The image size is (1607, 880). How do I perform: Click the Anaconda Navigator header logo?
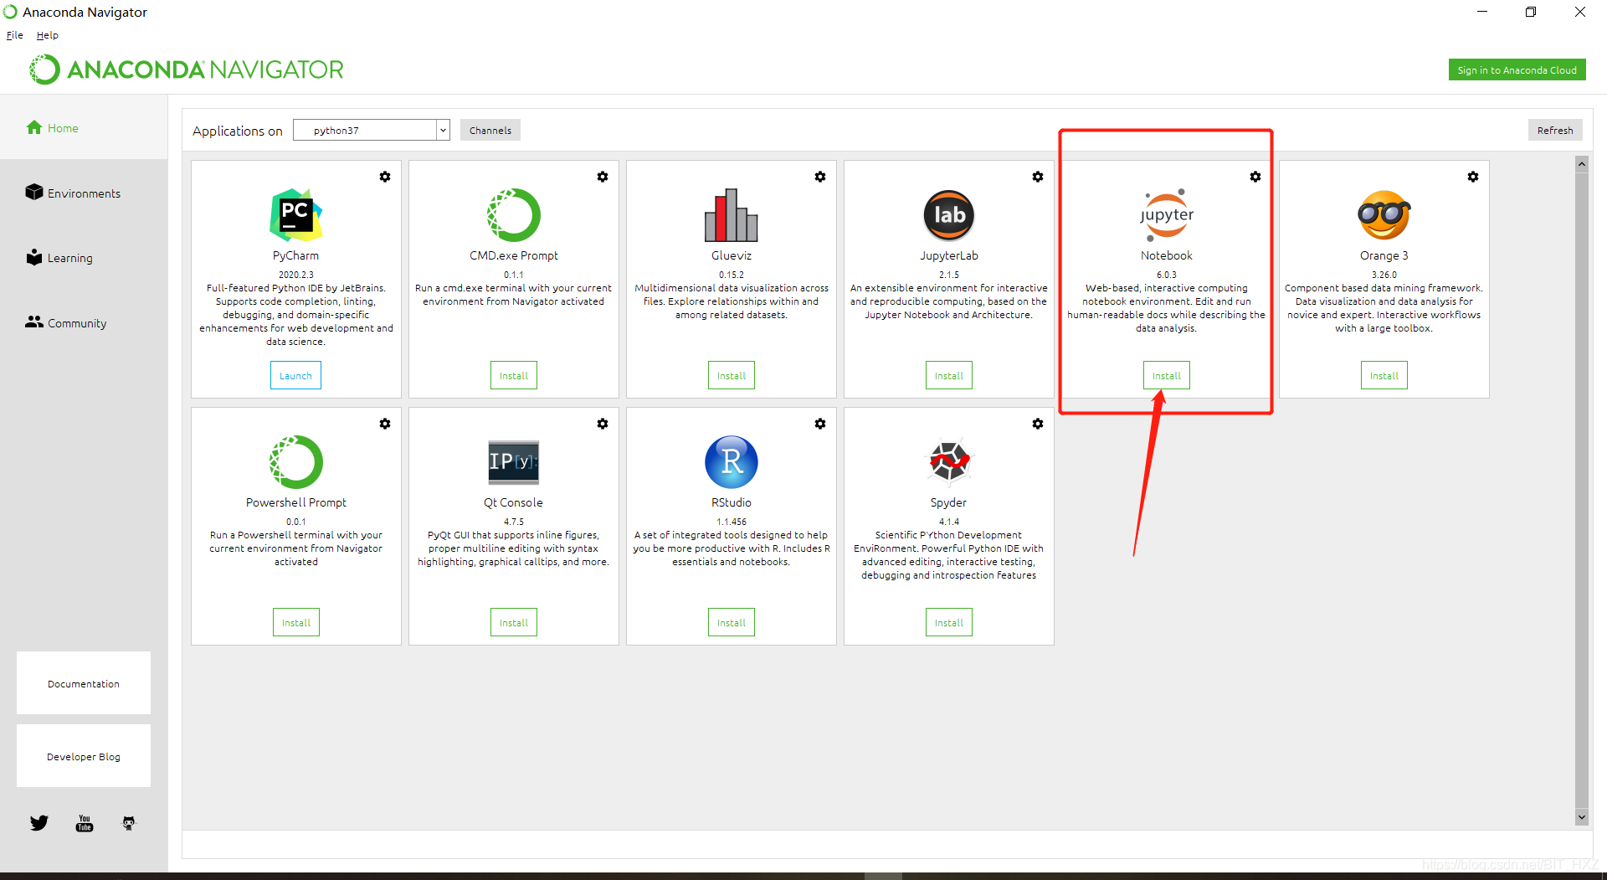[x=187, y=69]
